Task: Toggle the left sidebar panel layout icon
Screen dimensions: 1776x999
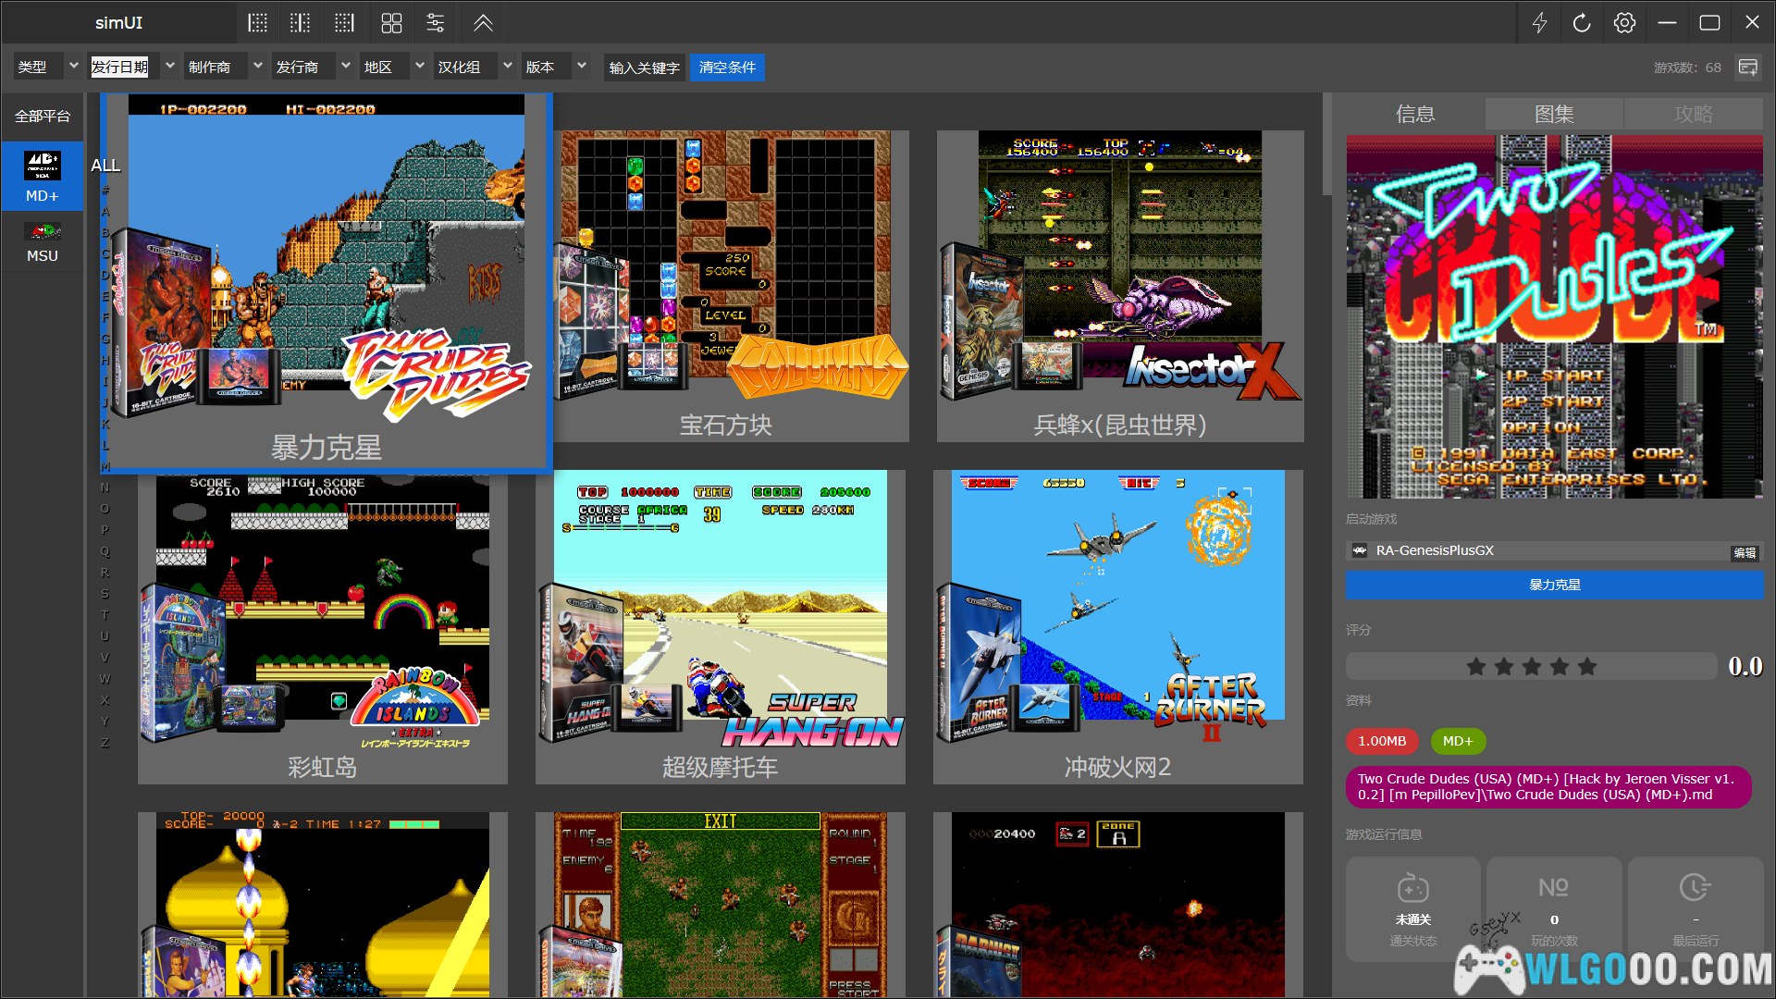Action: point(258,23)
